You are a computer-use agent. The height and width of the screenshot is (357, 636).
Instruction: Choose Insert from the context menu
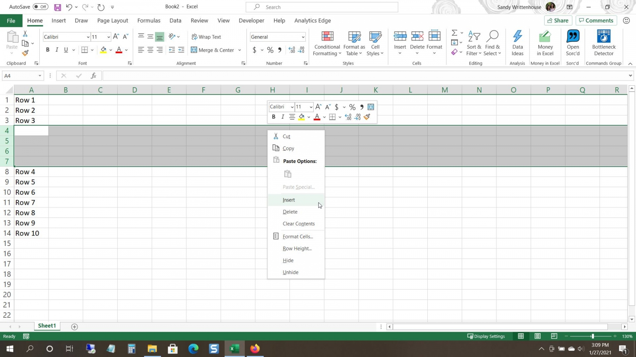click(x=296, y=200)
